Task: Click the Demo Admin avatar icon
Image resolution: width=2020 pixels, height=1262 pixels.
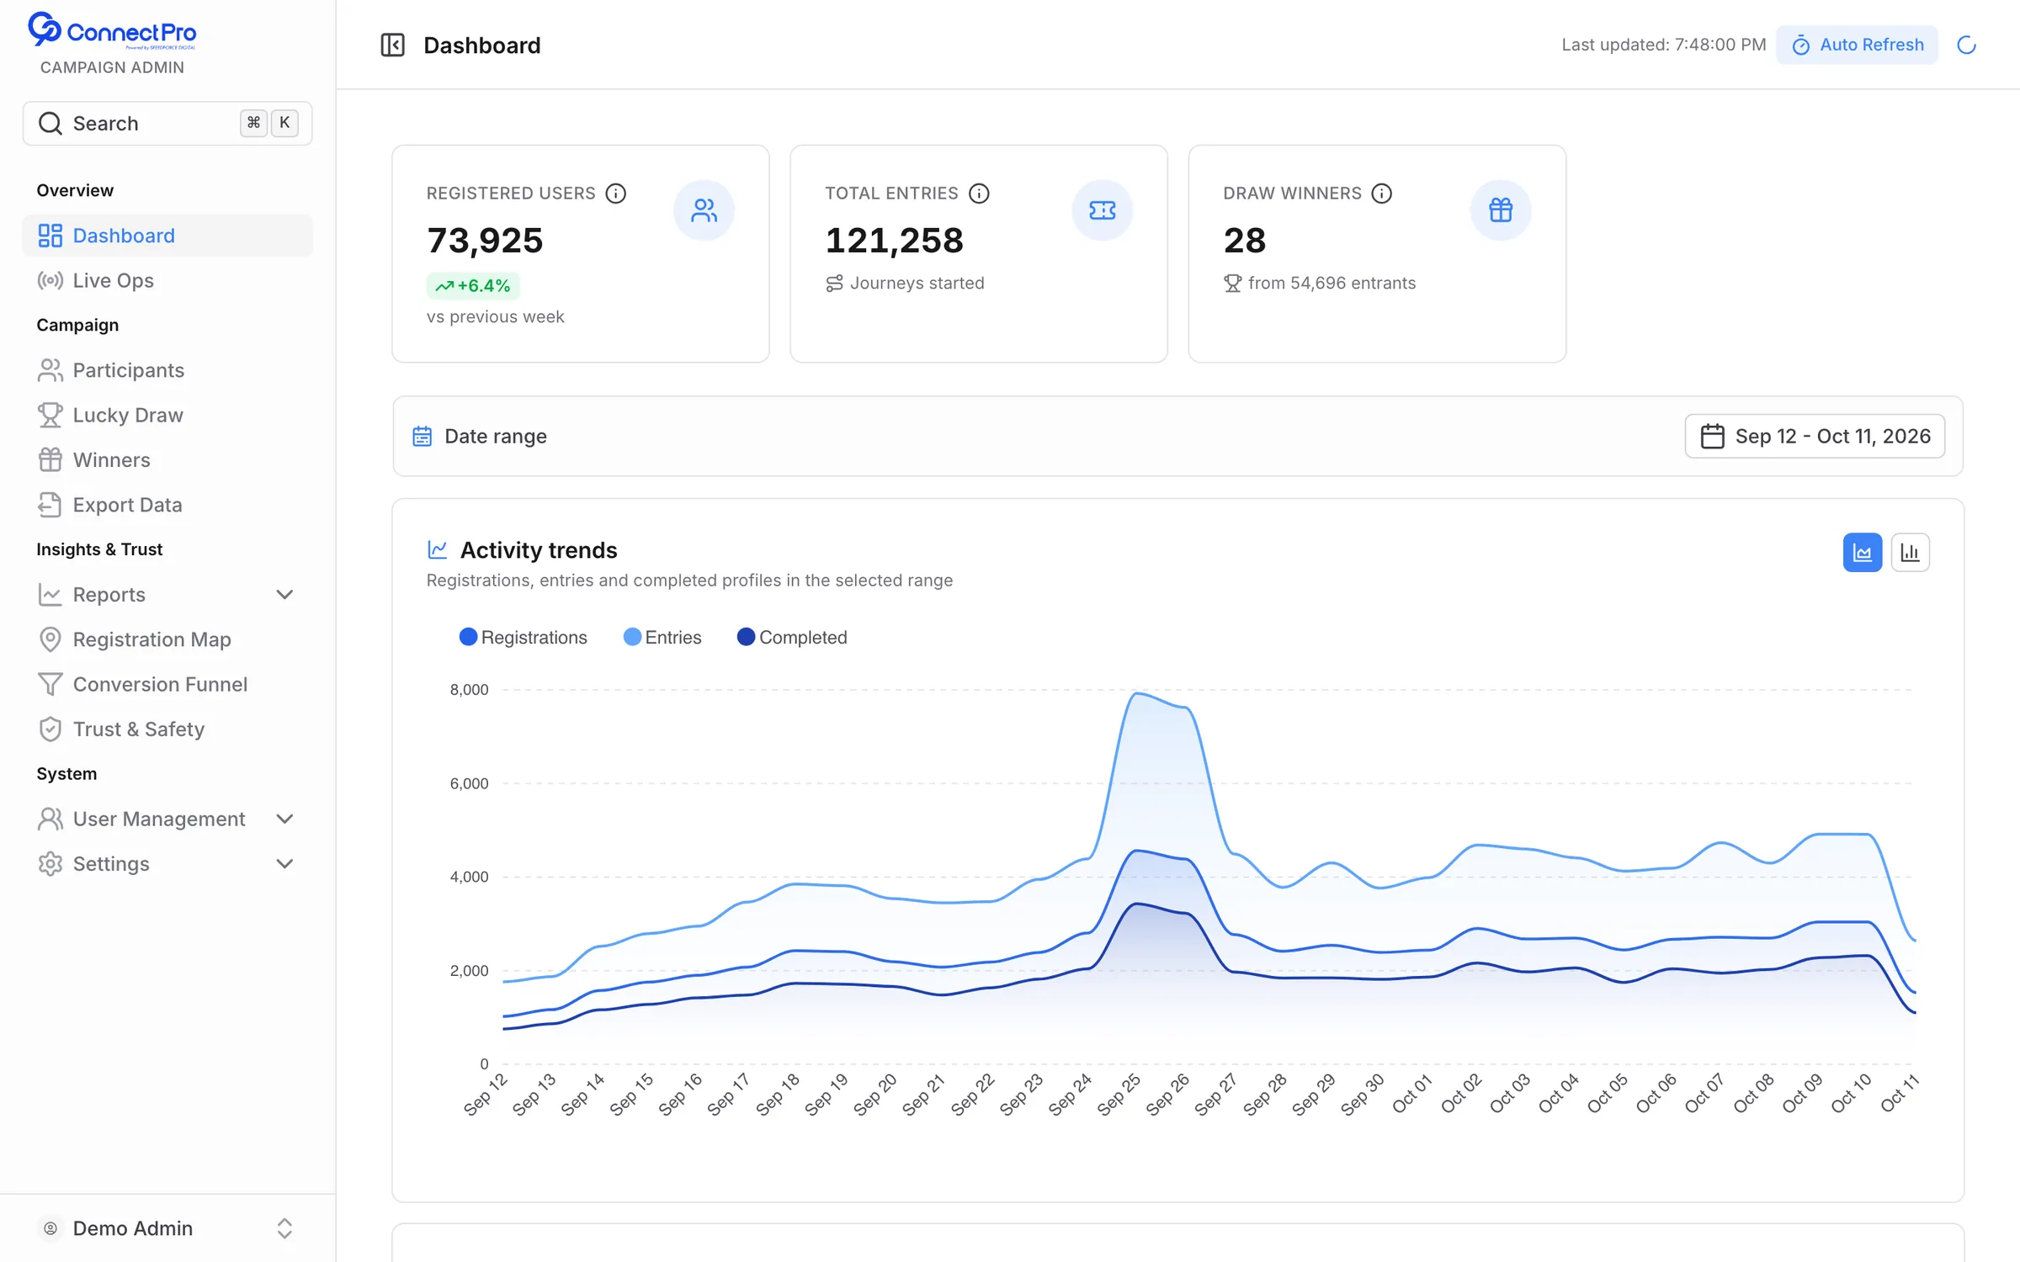Action: click(50, 1228)
